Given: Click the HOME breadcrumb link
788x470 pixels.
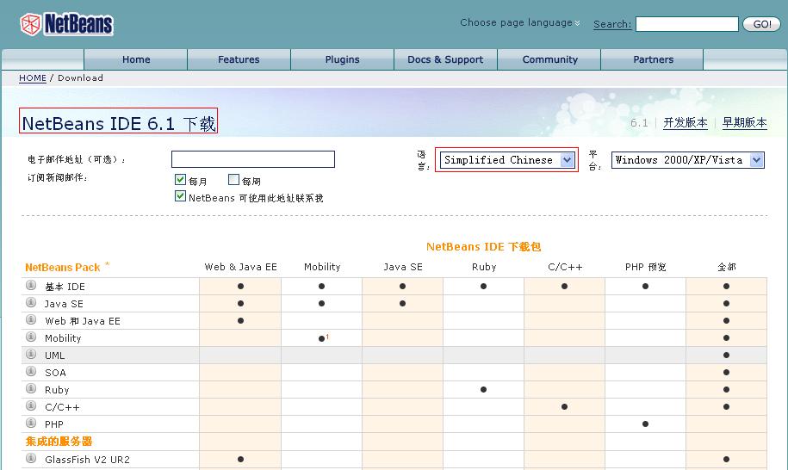Looking at the screenshot, I should 33,77.
